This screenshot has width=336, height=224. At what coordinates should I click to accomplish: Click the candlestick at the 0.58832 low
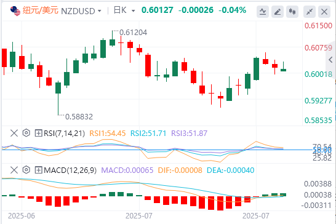pos(58,98)
